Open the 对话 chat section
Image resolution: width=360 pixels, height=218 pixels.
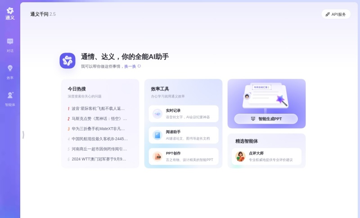(10, 45)
